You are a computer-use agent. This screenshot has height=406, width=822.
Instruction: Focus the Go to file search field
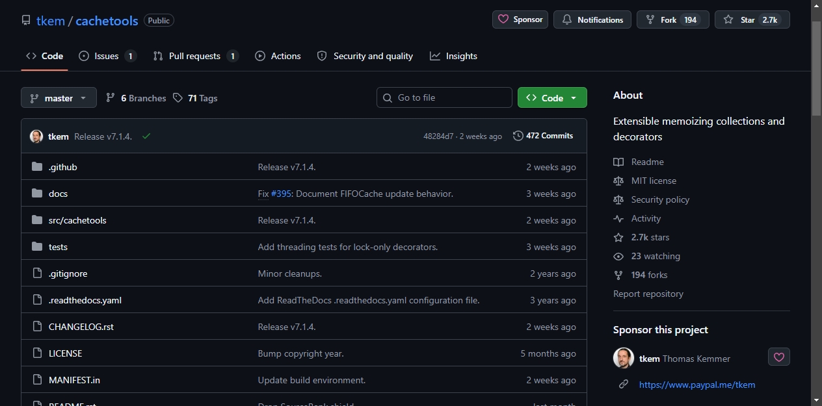[x=444, y=97]
